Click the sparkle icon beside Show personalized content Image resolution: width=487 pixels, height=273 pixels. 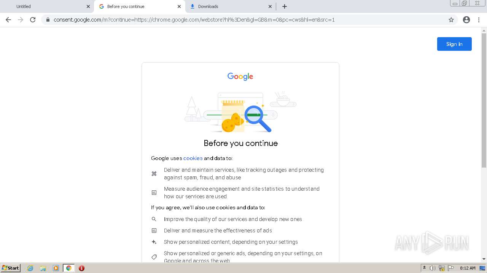tap(154, 242)
